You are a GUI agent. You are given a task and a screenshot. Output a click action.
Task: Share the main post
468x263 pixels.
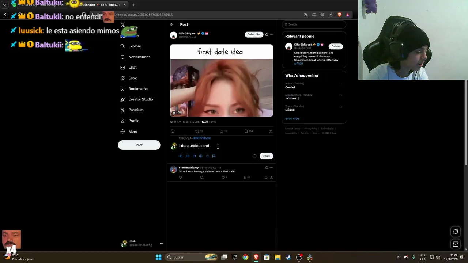pyautogui.click(x=271, y=131)
